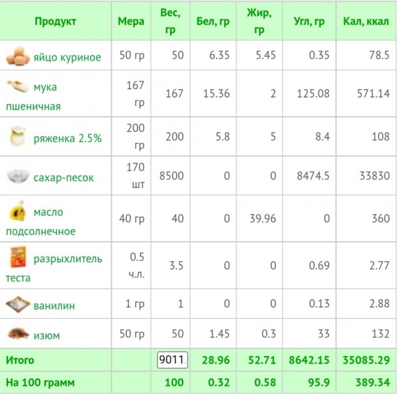This screenshot has width=398, height=394.
Task: Click the baking powder packet icon
Action: [x=17, y=258]
